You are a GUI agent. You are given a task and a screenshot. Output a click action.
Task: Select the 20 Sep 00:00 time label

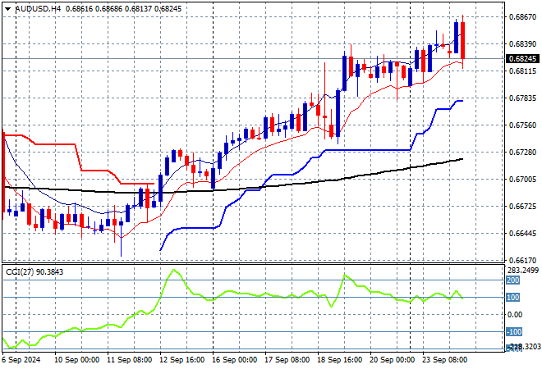(x=393, y=360)
